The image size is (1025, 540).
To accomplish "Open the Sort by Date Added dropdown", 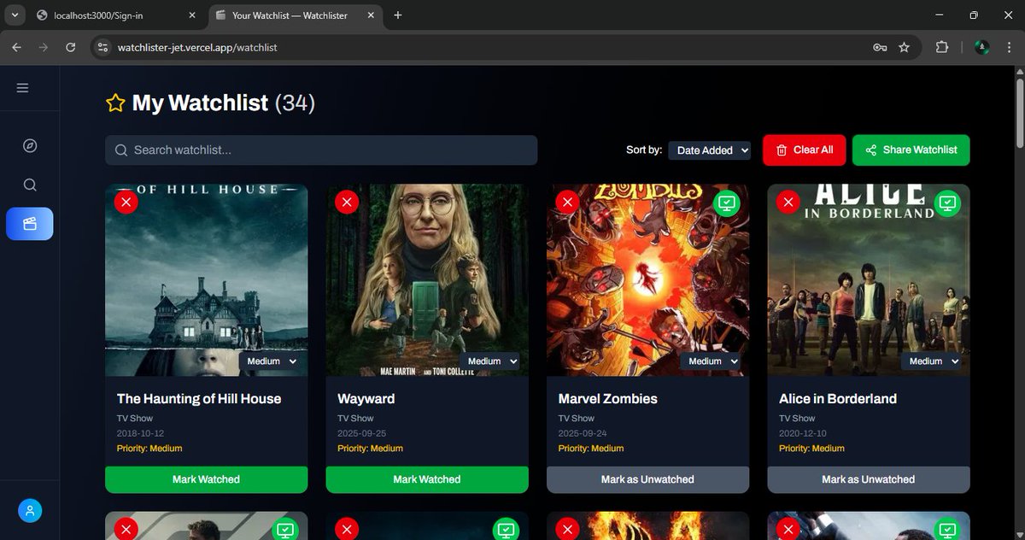I will (709, 150).
